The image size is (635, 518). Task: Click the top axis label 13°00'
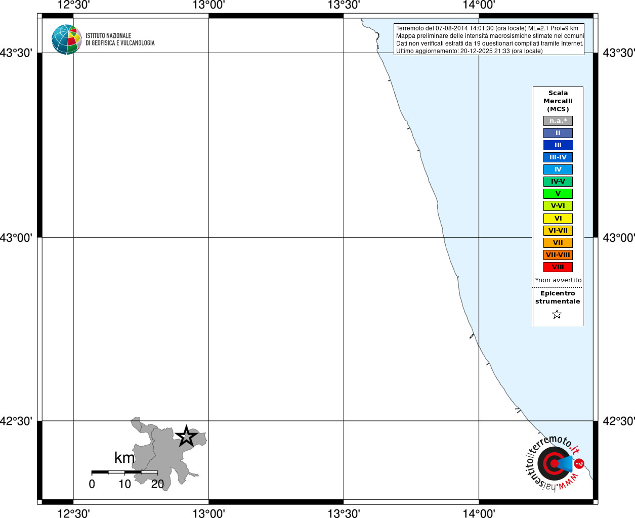tap(208, 5)
